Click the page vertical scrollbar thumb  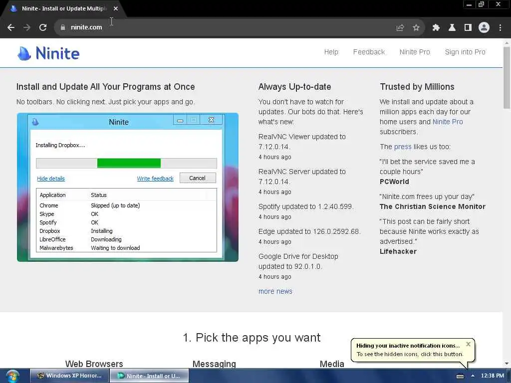pos(507,77)
